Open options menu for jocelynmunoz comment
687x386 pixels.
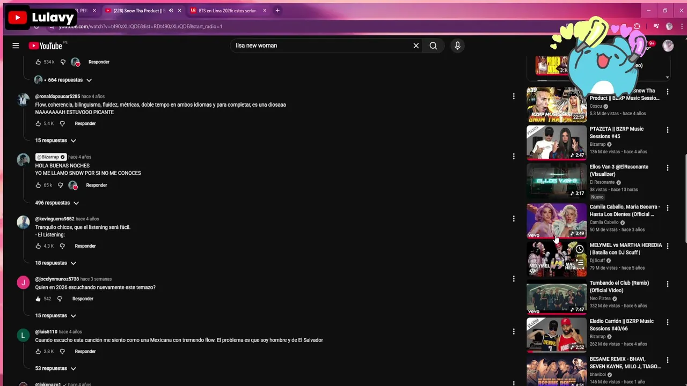514,279
